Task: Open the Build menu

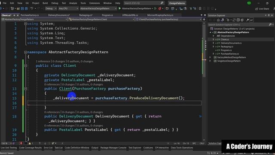Action: pos(45,3)
